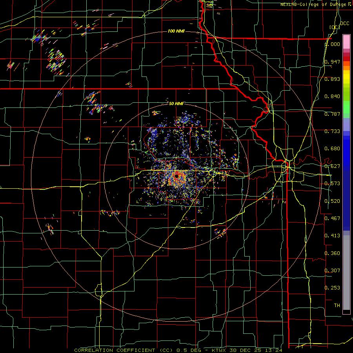This screenshot has height=353, width=353.
Task: Pick the lavender segment of color bar
Action: click(x=346, y=124)
